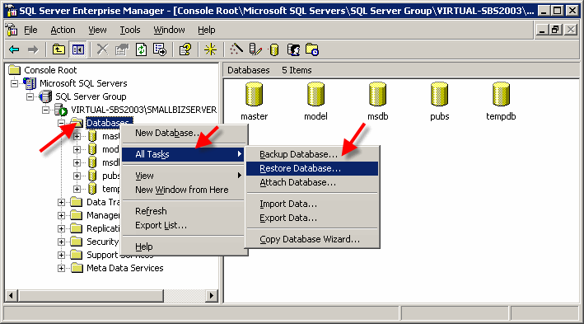Click the New Login toolbar icon
The height and width of the screenshot is (324, 584).
(x=293, y=49)
